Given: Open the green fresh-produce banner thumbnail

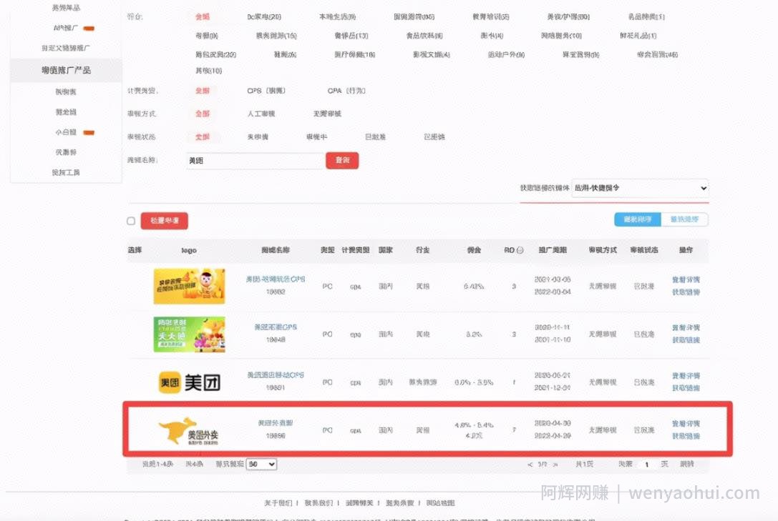Looking at the screenshot, I should pyautogui.click(x=189, y=334).
